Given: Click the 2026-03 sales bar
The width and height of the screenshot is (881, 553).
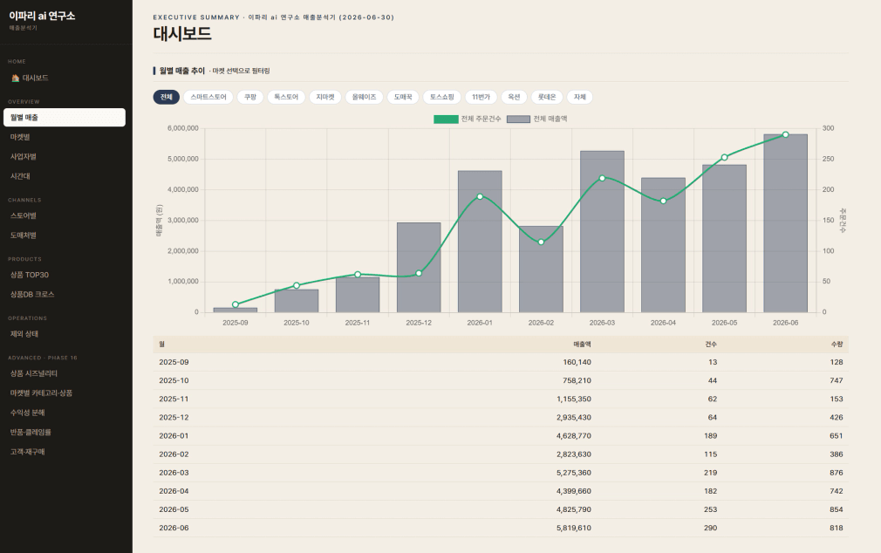Looking at the screenshot, I should pos(603,231).
